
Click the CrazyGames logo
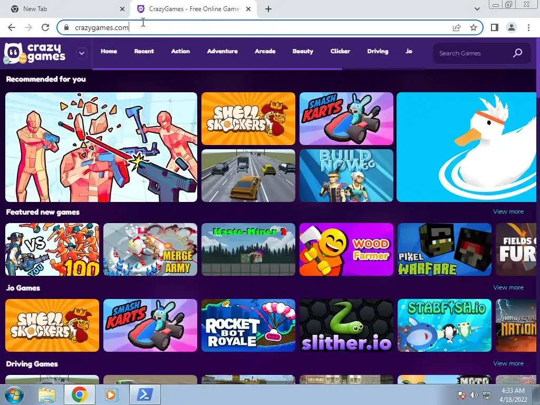coord(34,53)
